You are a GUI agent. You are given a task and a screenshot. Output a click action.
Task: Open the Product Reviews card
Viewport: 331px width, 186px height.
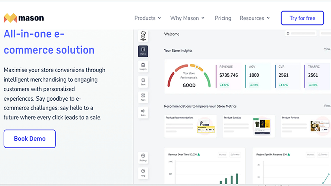pos(306,126)
